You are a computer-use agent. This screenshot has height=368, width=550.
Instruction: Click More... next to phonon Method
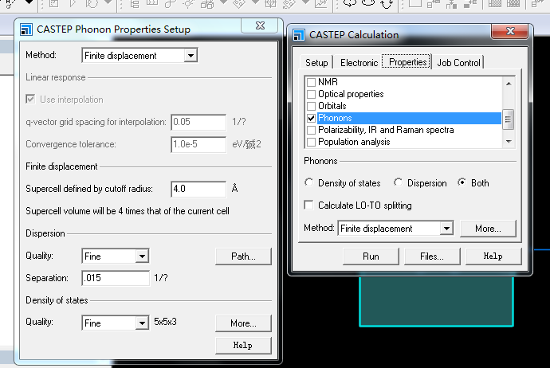(x=488, y=229)
